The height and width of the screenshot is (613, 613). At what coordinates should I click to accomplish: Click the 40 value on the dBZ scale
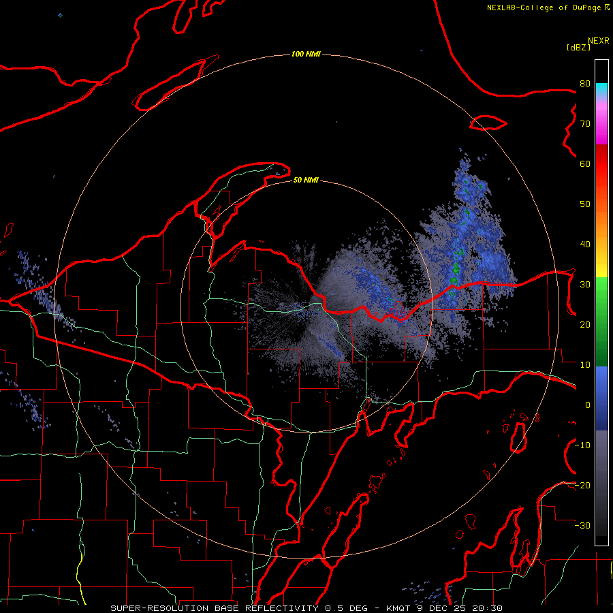click(x=585, y=245)
